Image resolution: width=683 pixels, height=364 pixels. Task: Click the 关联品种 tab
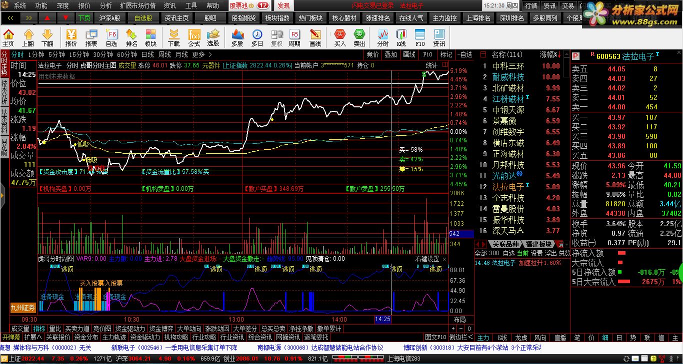505,244
